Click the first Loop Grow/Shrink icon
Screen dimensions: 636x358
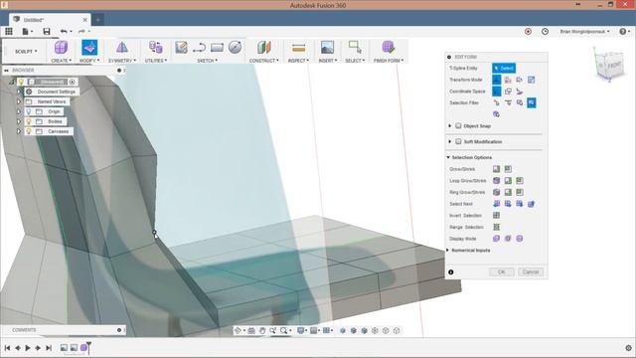[496, 181]
